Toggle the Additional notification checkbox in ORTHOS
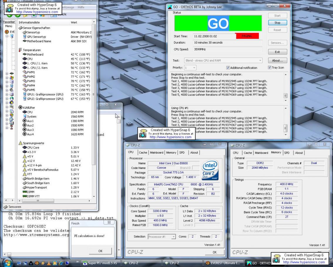The height and width of the screenshot is (267, 333). [x=228, y=68]
